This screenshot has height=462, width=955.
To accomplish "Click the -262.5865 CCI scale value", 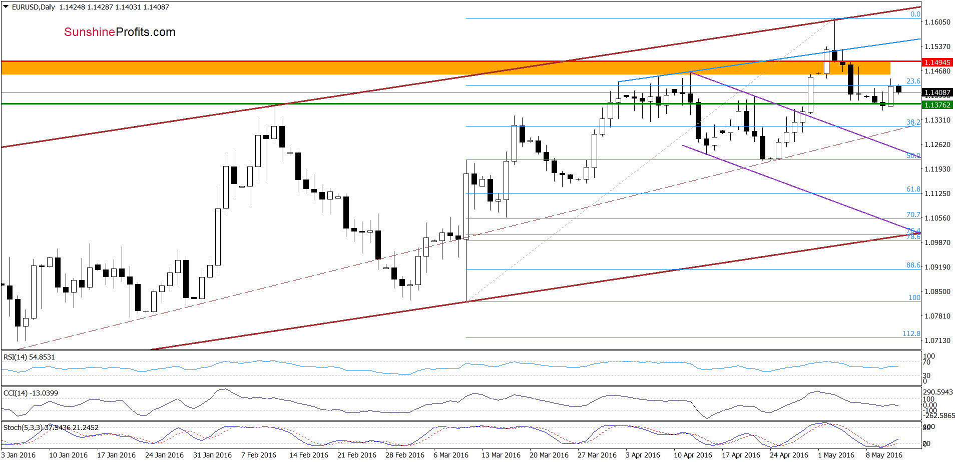I will pos(939,415).
